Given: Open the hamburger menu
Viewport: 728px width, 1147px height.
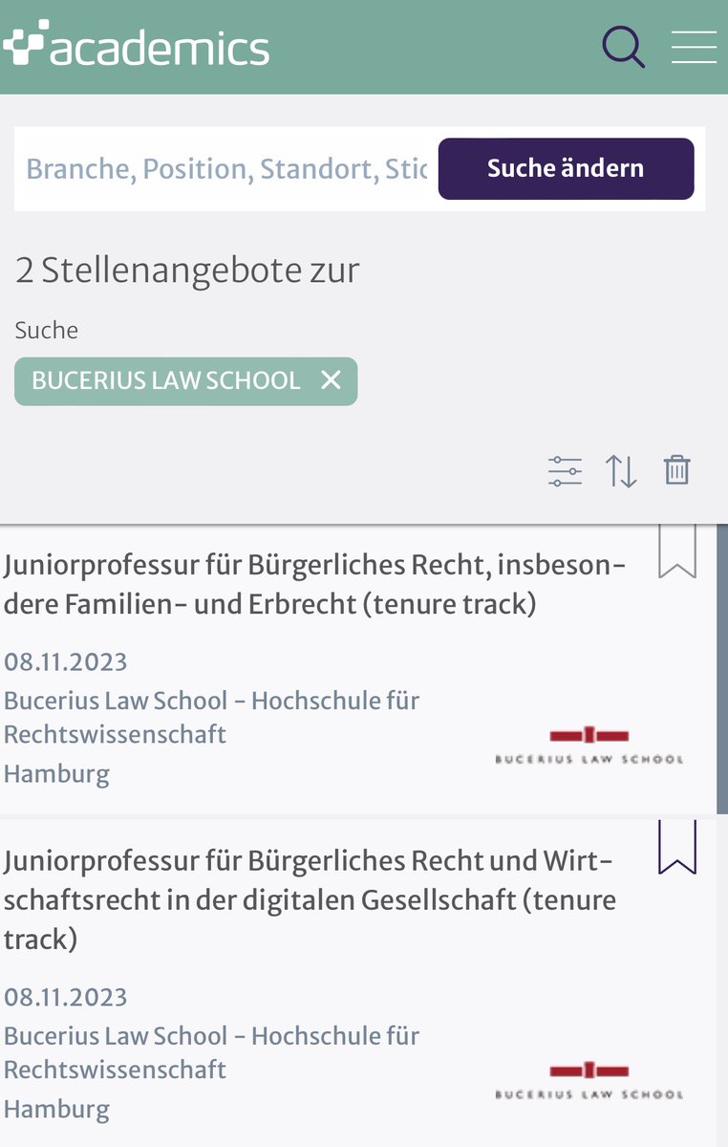Looking at the screenshot, I should click(x=694, y=46).
